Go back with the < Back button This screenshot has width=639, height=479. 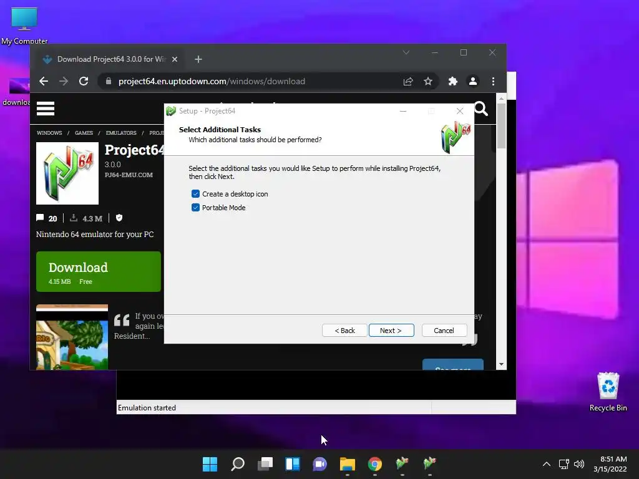pos(344,331)
